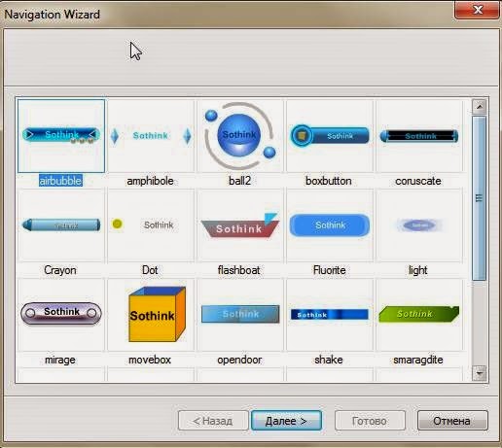
Task: Pick the Dot style preview
Action: coord(151,225)
